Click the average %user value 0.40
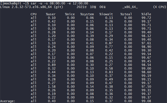 coord(52,101)
